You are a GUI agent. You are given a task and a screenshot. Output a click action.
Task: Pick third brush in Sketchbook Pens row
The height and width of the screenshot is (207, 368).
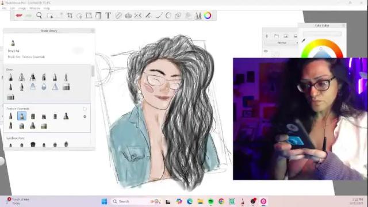click(x=33, y=144)
